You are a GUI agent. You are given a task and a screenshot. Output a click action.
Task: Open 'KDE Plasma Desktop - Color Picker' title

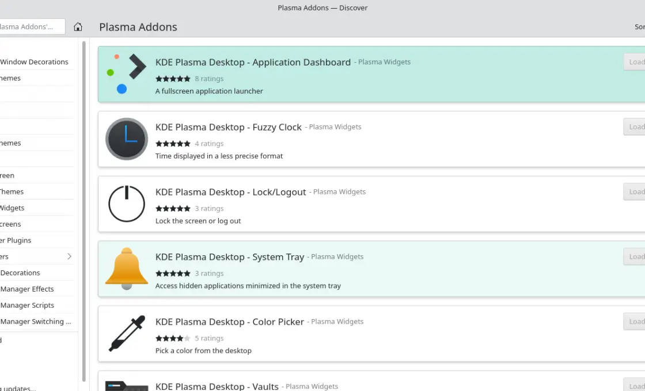click(230, 321)
